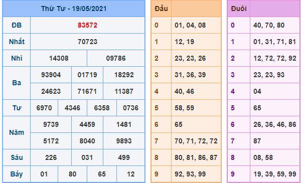Select the number 9893
Viewport: 301px width, 183px height.
pyautogui.click(x=124, y=141)
